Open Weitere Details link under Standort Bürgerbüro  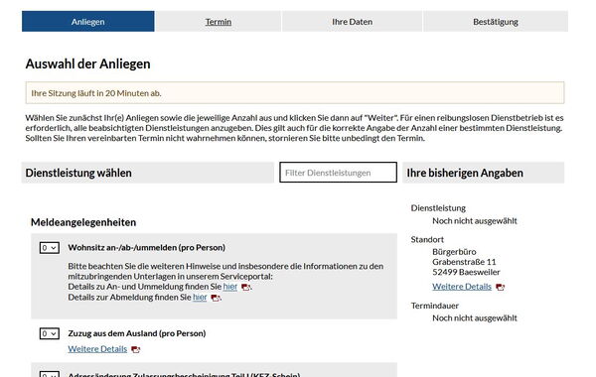coord(462,287)
